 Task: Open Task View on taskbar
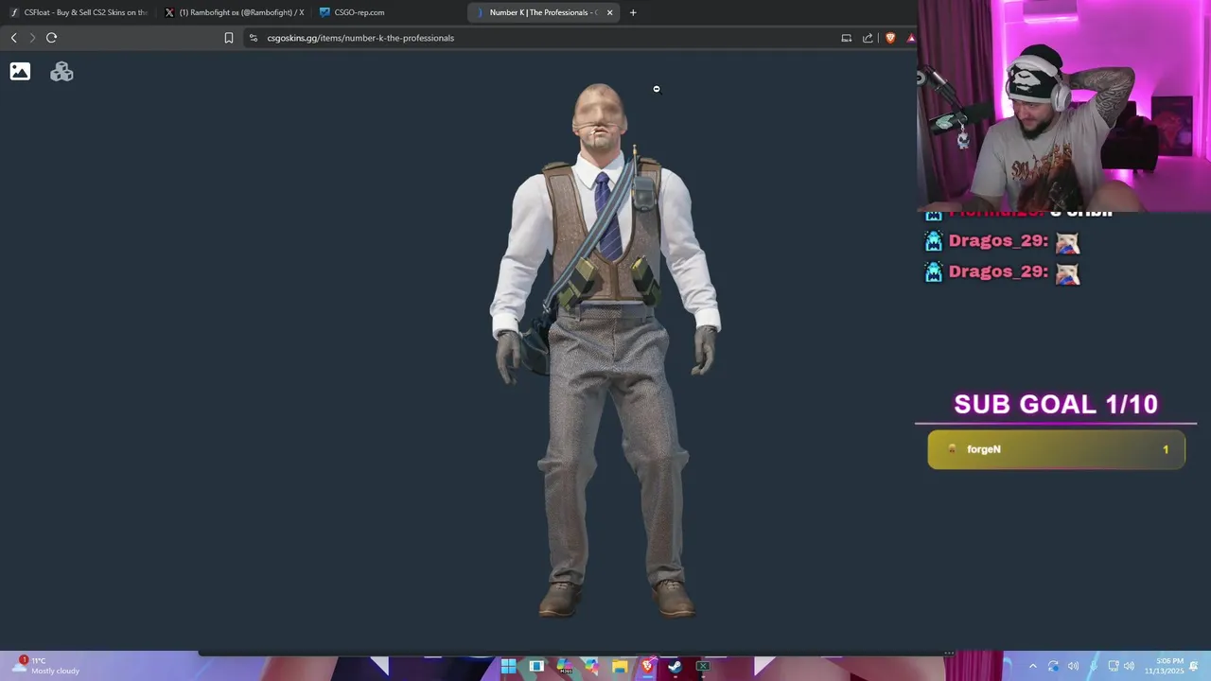tap(536, 667)
